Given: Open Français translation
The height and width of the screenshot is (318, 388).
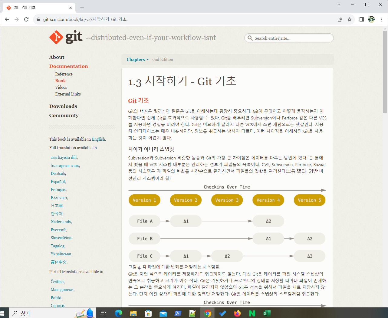Looking at the screenshot, I should tap(58, 189).
